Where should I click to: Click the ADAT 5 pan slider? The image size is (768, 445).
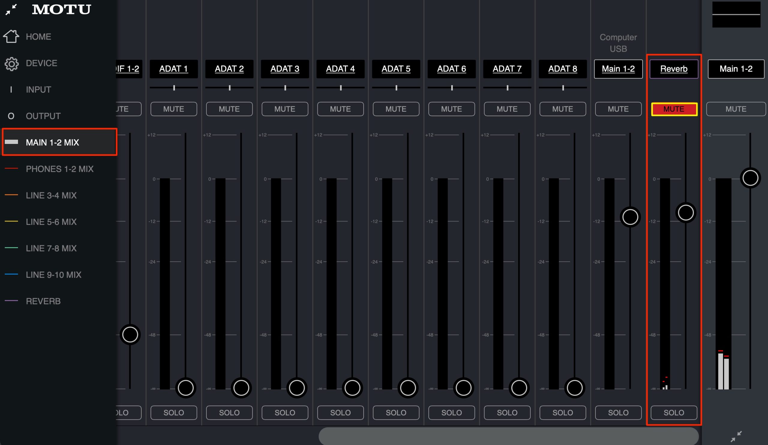396,88
